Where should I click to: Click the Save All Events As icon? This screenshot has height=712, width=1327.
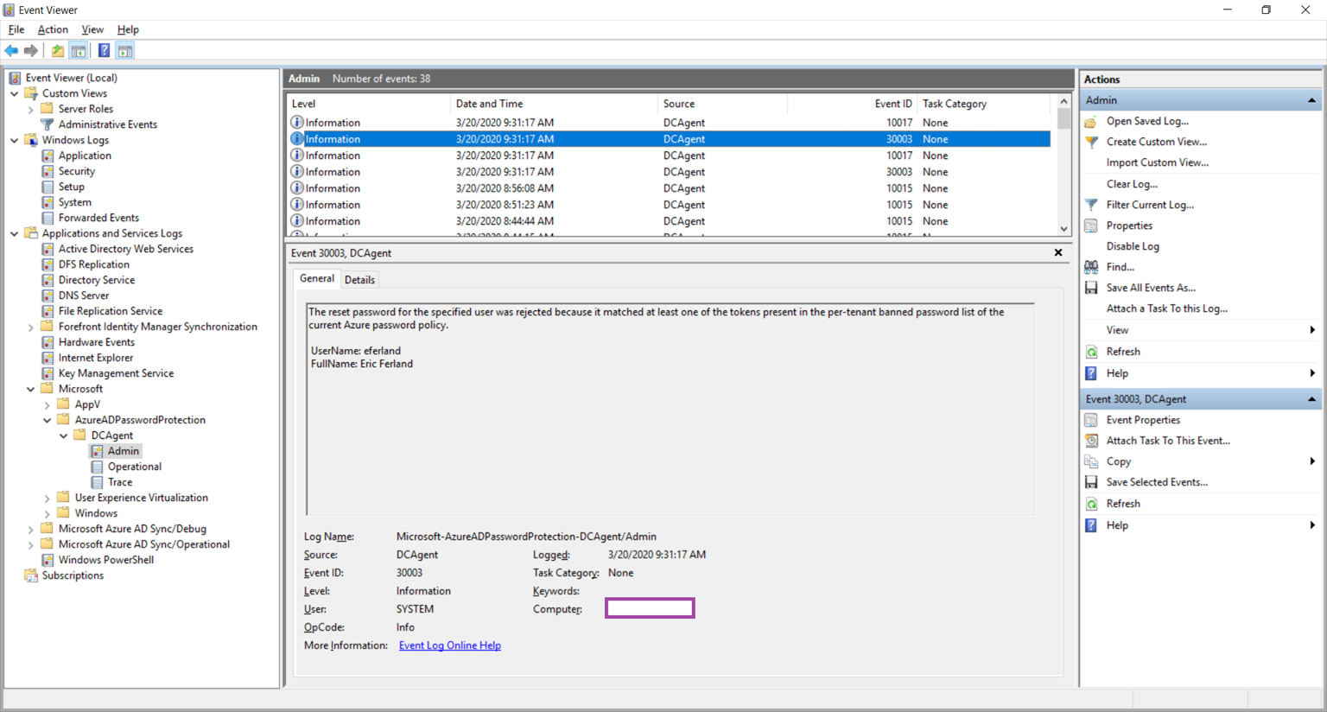point(1092,288)
